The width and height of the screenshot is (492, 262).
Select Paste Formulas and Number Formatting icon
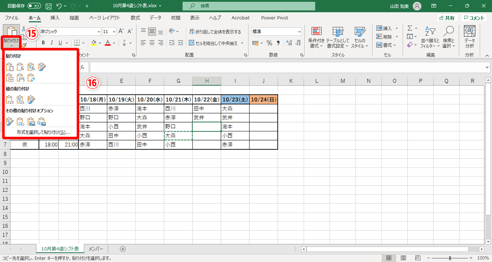click(x=32, y=67)
